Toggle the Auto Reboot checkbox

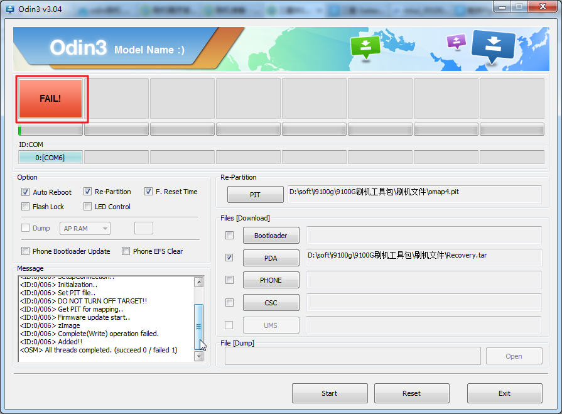click(26, 192)
